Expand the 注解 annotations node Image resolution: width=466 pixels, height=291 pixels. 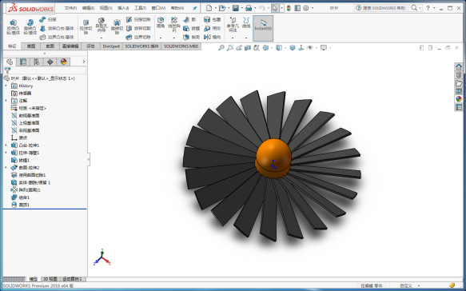tap(6, 101)
